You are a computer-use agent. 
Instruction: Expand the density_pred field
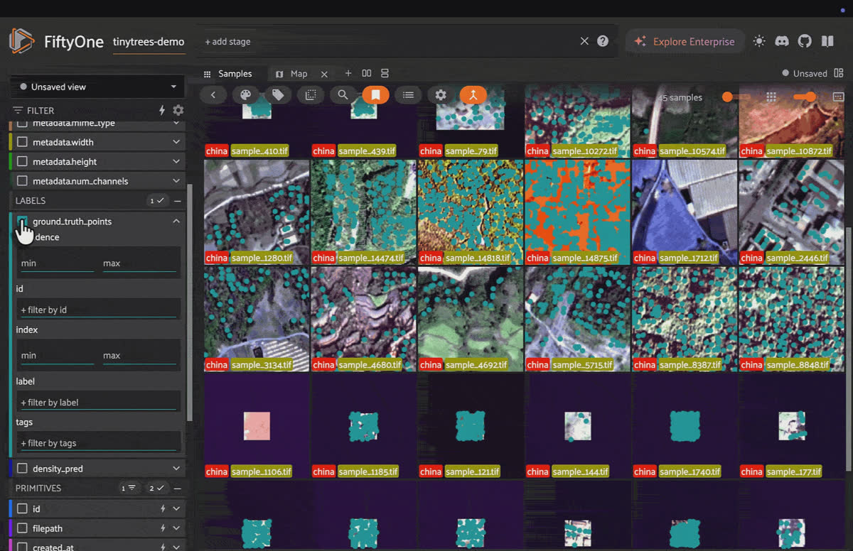point(176,469)
